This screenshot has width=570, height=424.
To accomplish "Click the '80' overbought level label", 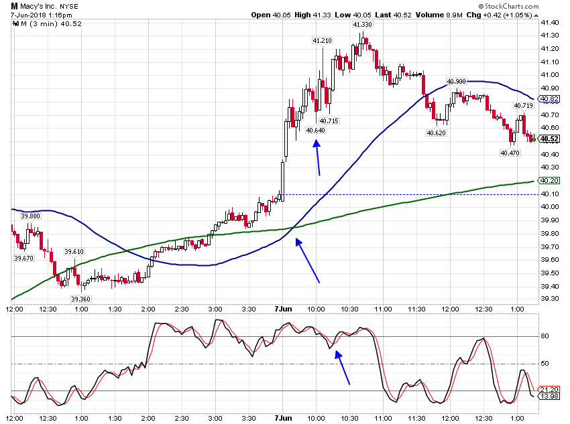I will point(545,336).
